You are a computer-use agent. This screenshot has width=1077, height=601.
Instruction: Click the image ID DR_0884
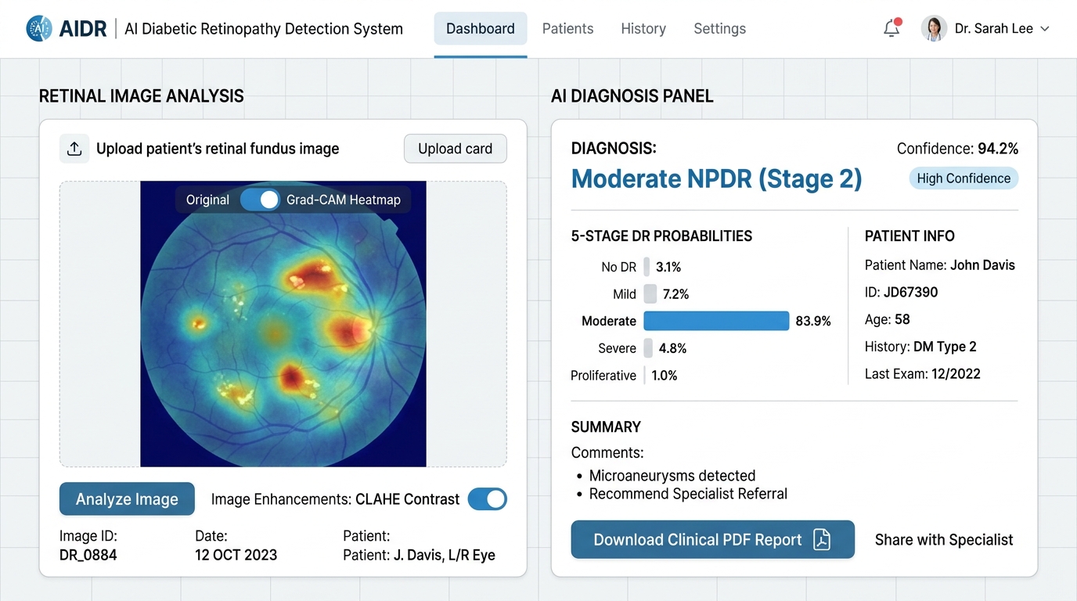(x=88, y=556)
